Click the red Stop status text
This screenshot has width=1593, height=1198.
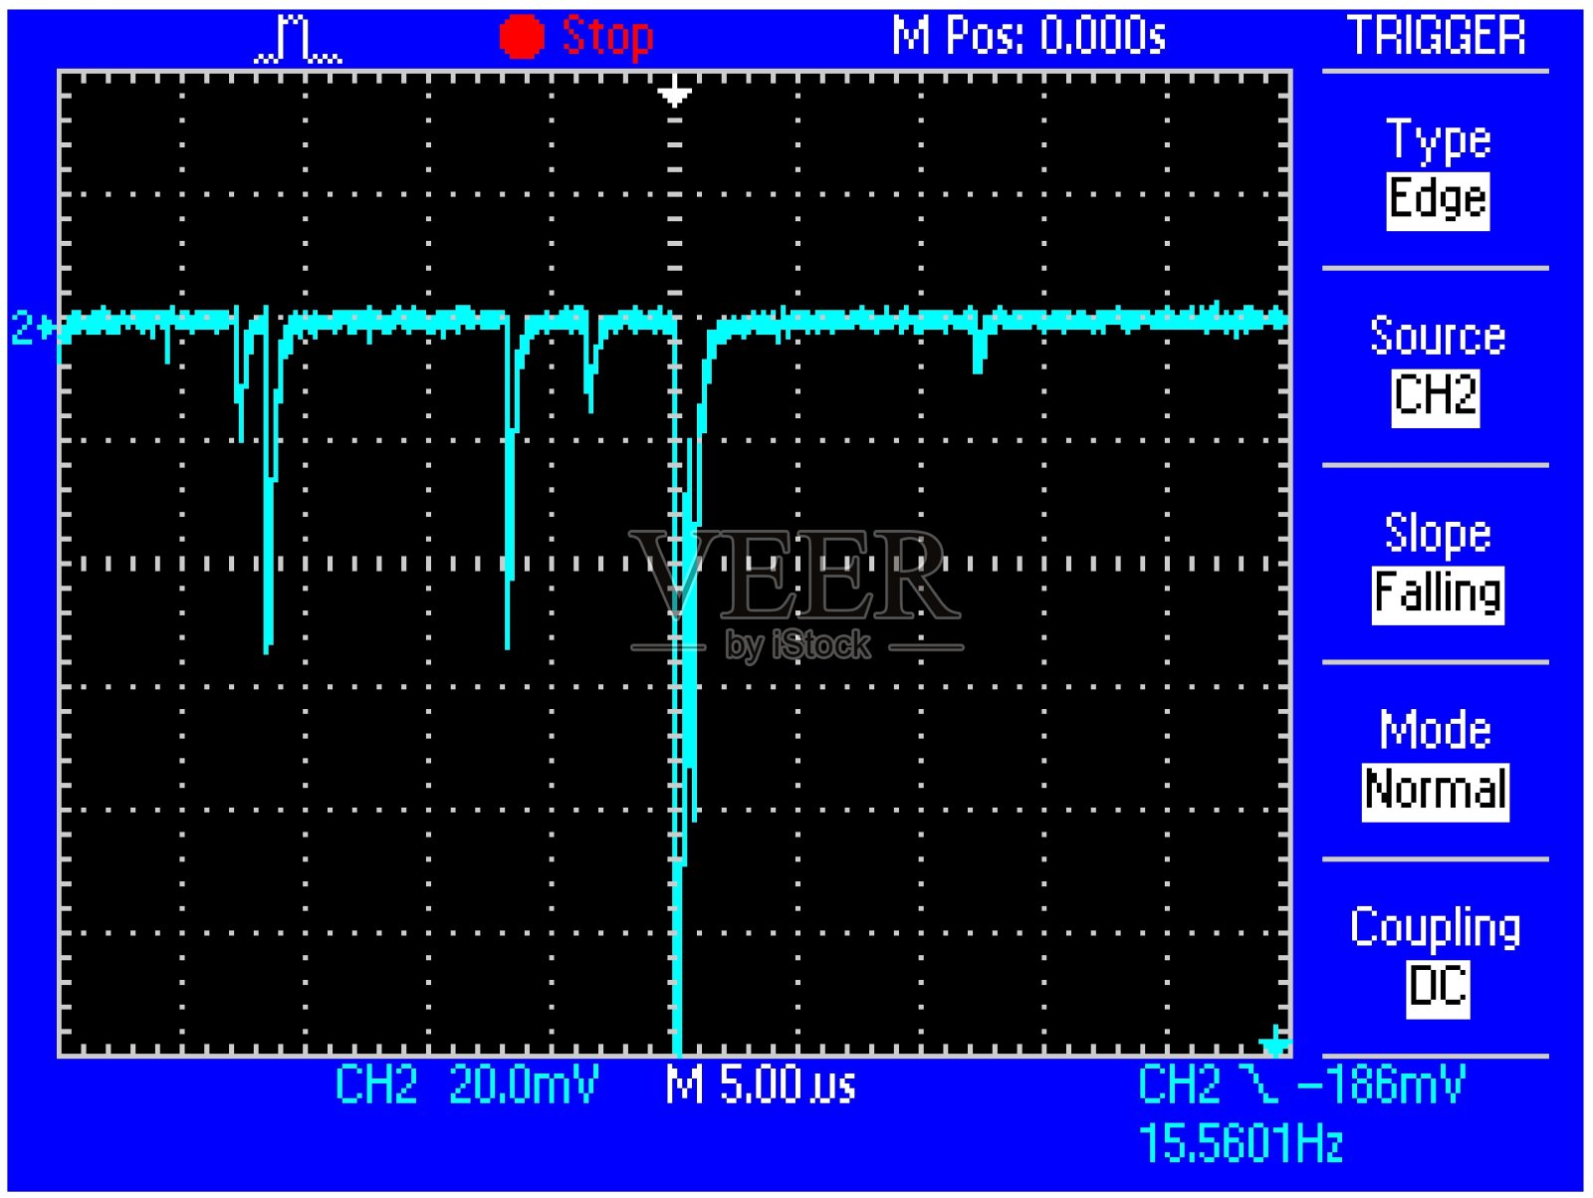[x=607, y=38]
